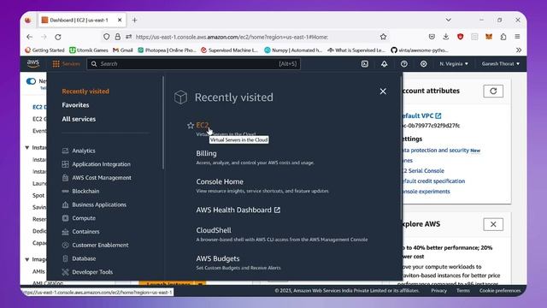Open the Firefox hamburger menu
The image size is (547, 308).
517,36
